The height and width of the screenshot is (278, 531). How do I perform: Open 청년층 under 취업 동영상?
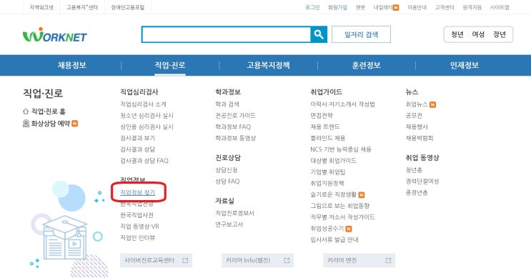(414, 170)
